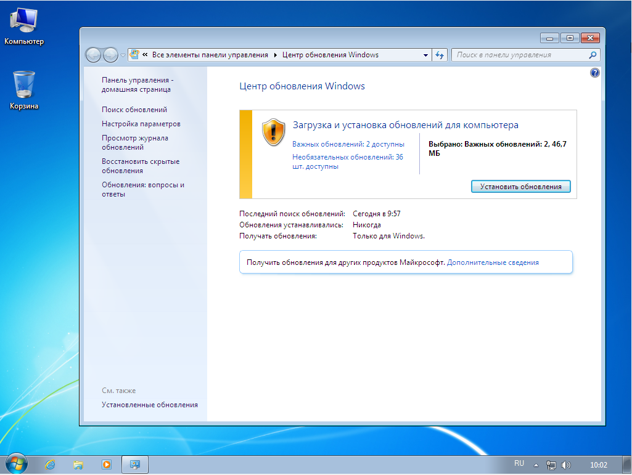Open the Windows Start menu orb
Screen dimensions: 632x475
pos(17,464)
